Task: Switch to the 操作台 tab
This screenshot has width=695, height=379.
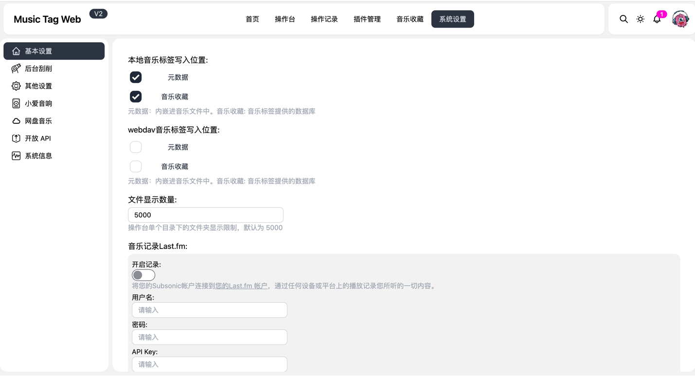Action: click(285, 19)
